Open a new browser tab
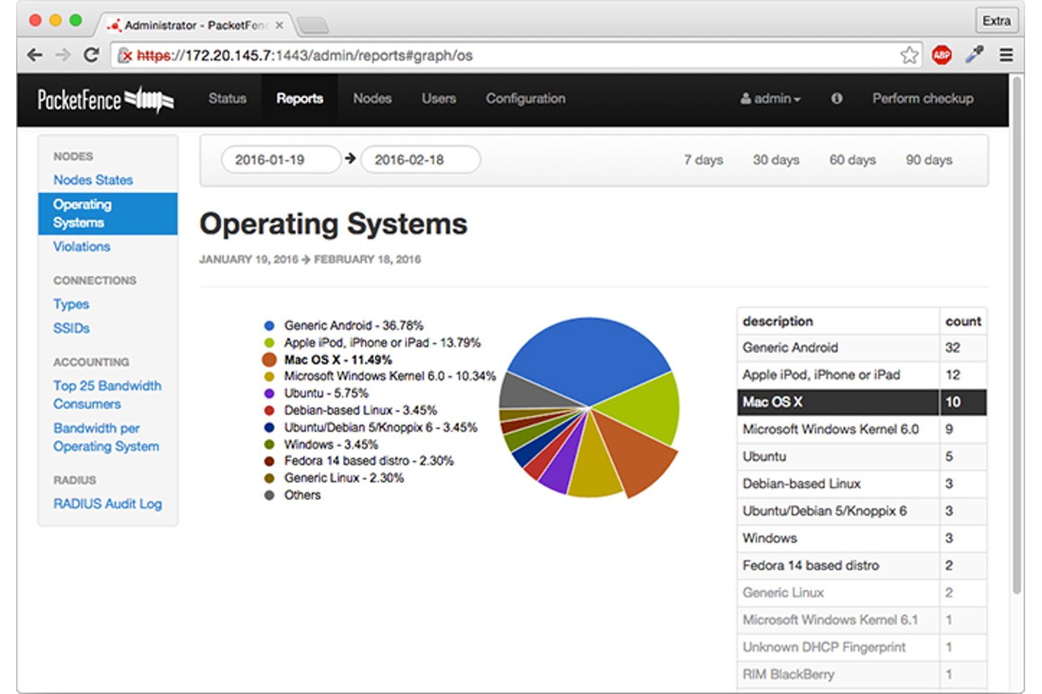Image resolution: width=1042 pixels, height=694 pixels. (x=313, y=26)
